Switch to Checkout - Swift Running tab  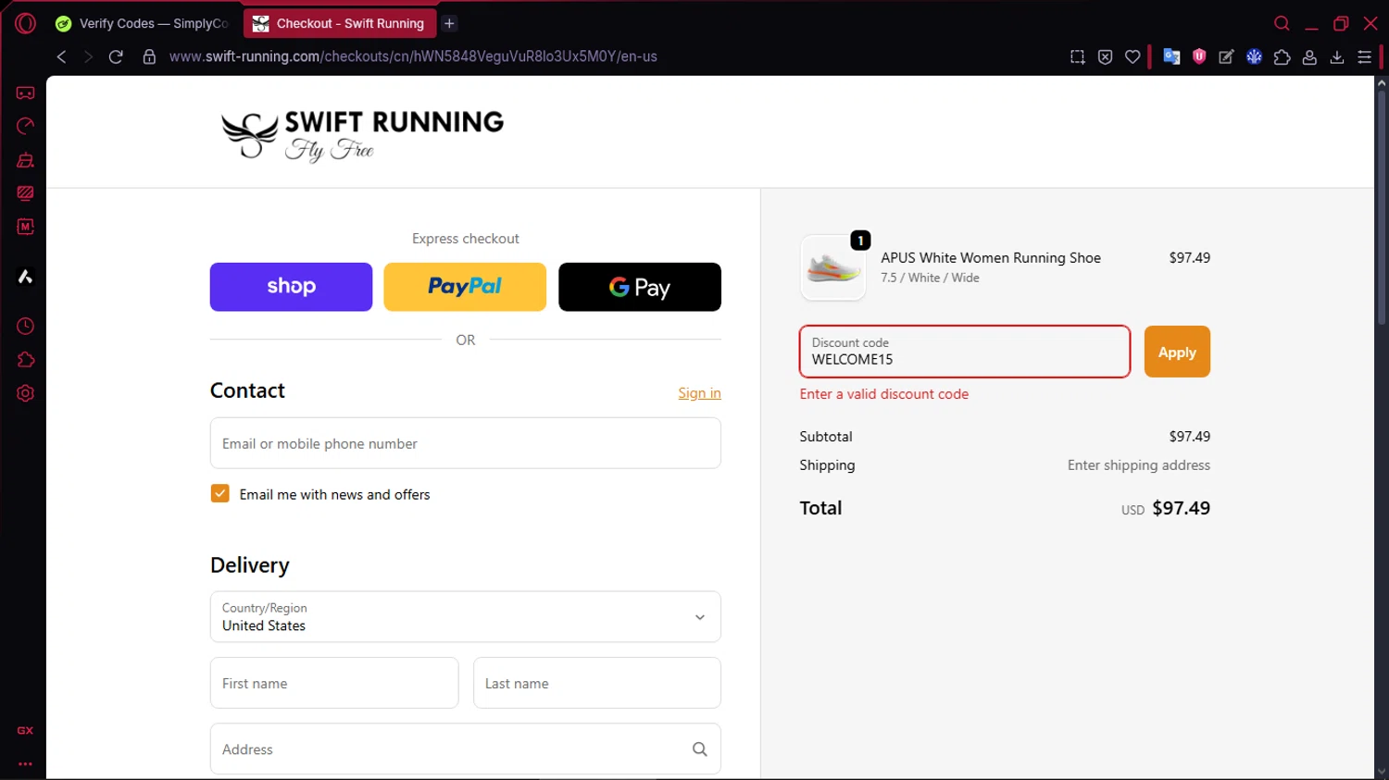(x=339, y=23)
